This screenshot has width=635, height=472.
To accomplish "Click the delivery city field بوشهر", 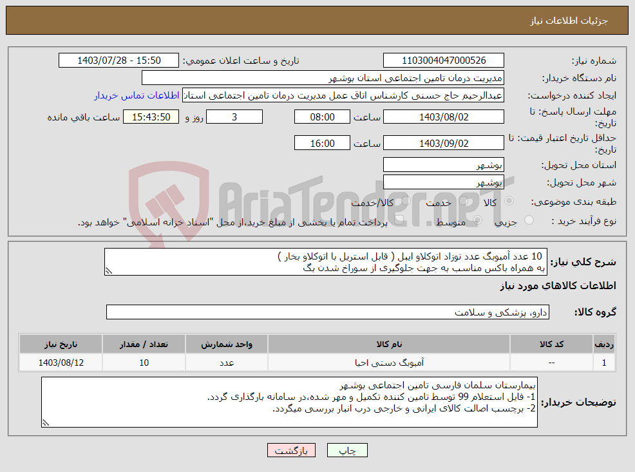I will coord(444,182).
